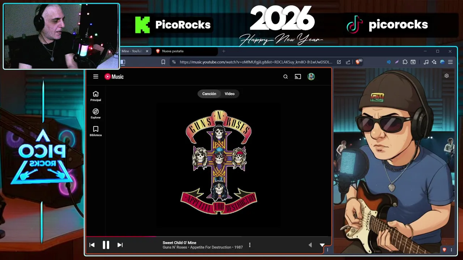Click the YouTube Music URL address field
This screenshot has width=463, height=260.
click(x=256, y=62)
